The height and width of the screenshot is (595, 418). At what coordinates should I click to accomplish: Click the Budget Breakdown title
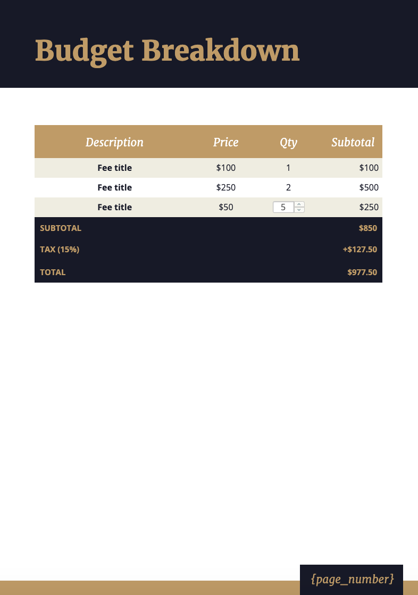[167, 51]
